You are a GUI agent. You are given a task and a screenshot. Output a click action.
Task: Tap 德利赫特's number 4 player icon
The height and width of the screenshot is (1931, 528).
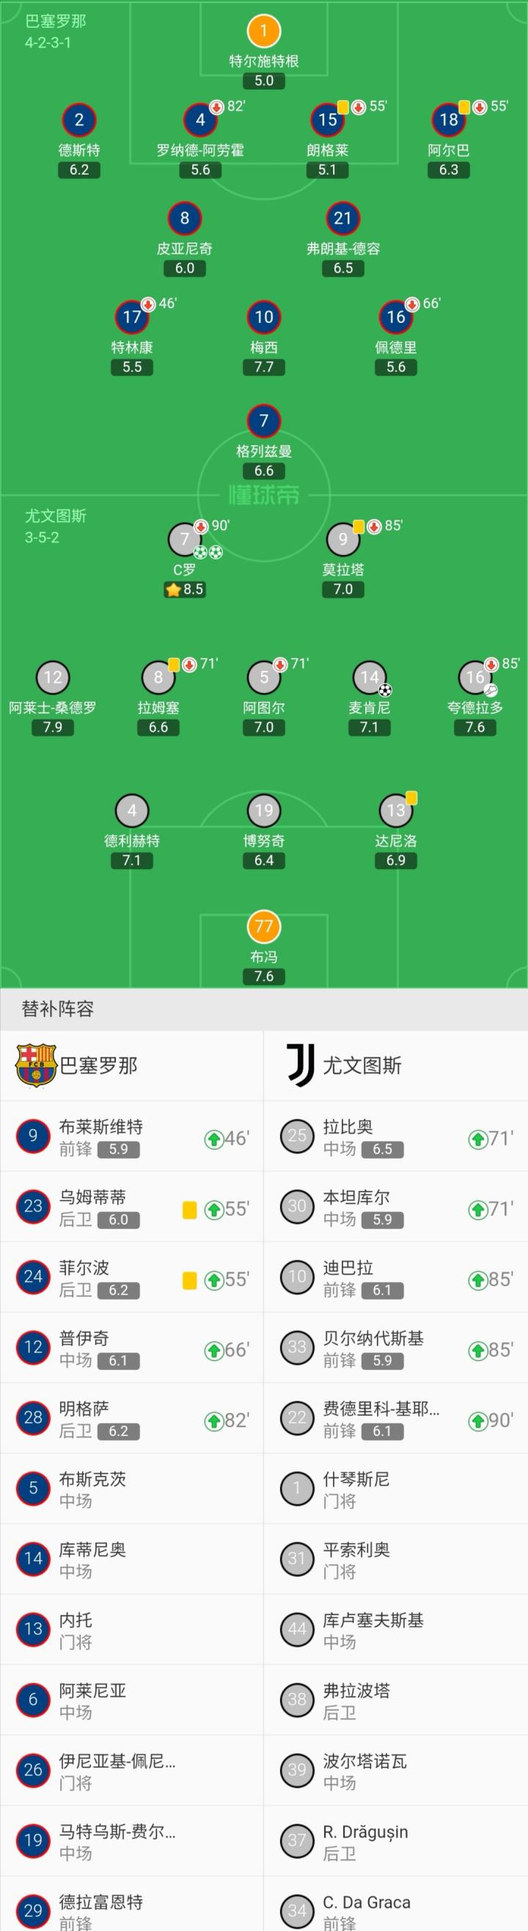coord(132,811)
